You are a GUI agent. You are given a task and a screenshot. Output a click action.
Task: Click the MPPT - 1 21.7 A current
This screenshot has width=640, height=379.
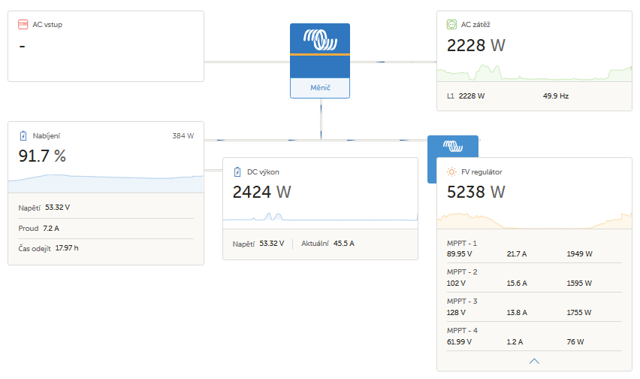point(517,254)
